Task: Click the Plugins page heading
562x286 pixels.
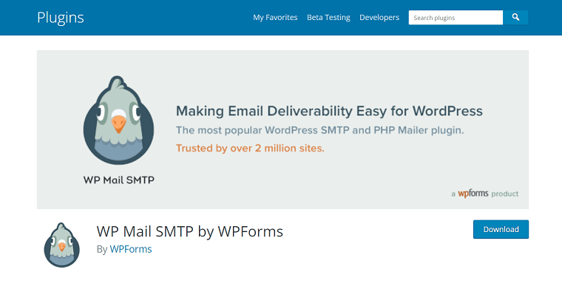Action: click(x=61, y=18)
